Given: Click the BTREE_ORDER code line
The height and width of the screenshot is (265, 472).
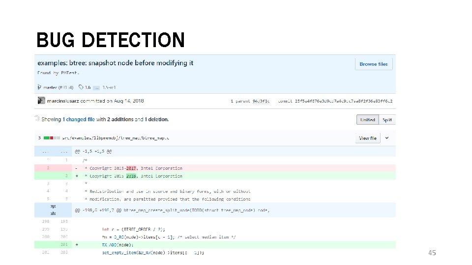Looking at the screenshot, I should point(134,229).
